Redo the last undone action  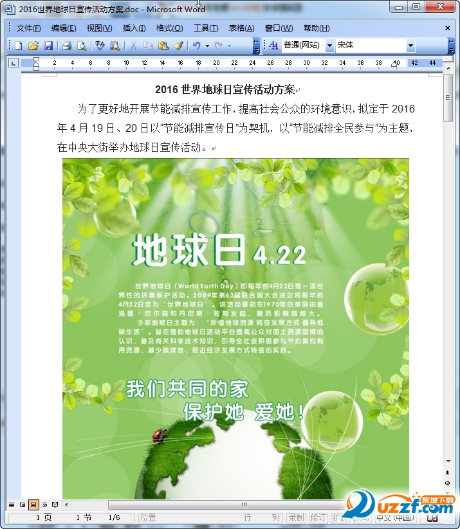(x=219, y=46)
